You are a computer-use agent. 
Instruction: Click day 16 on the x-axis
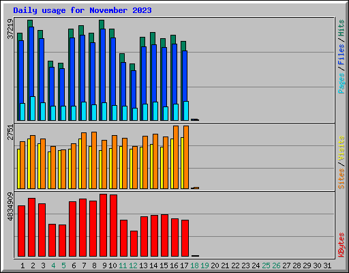(174, 265)
